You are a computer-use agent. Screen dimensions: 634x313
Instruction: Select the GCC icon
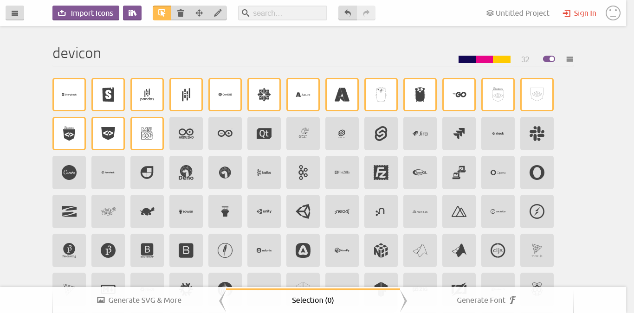[x=303, y=134]
